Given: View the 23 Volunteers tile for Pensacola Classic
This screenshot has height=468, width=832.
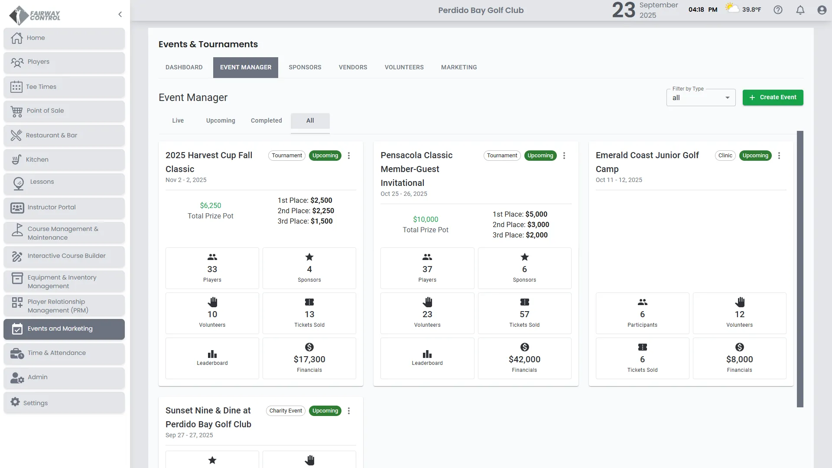Looking at the screenshot, I should click(427, 313).
